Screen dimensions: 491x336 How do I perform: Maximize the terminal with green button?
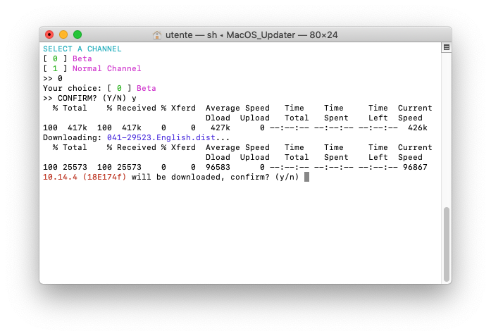point(77,35)
